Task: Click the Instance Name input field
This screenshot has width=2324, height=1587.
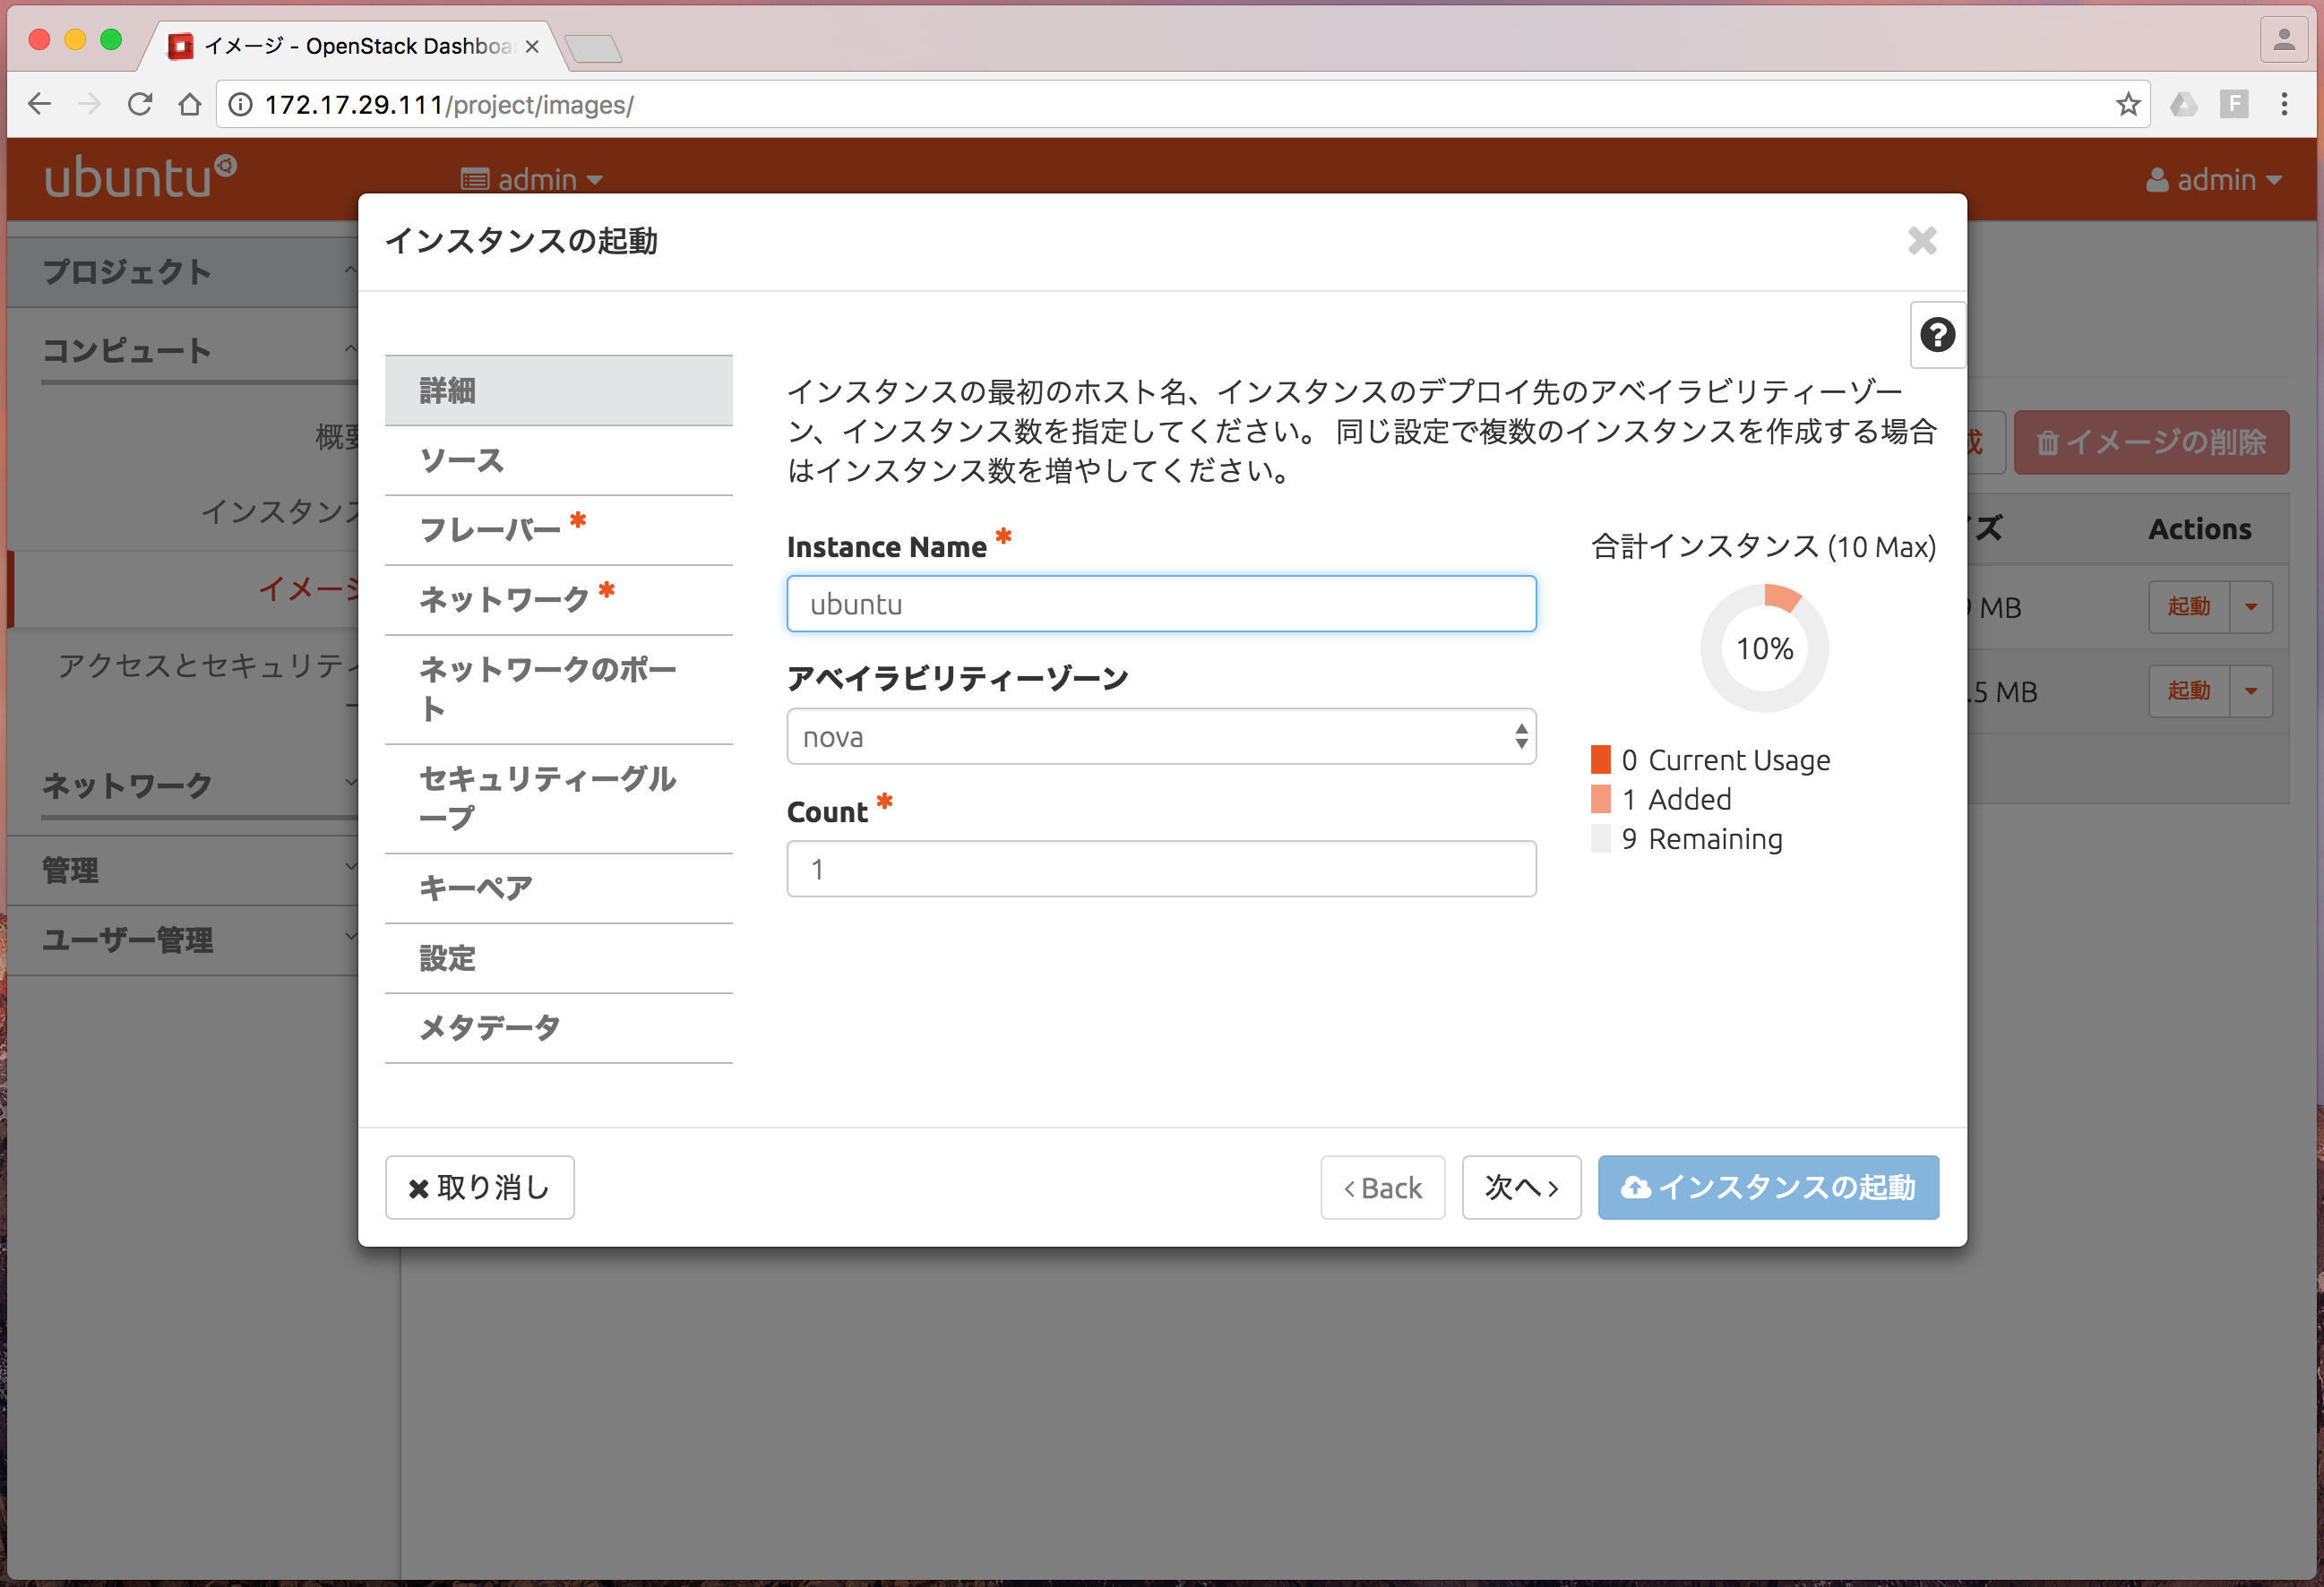Action: click(1160, 604)
